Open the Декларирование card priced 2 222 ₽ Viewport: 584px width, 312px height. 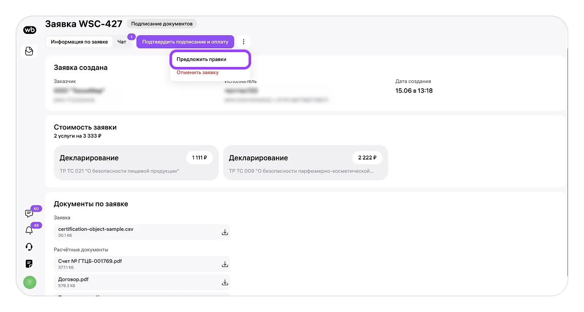point(305,163)
